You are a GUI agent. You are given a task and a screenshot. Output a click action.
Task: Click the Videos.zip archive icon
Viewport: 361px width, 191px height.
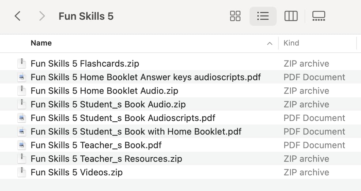22,172
